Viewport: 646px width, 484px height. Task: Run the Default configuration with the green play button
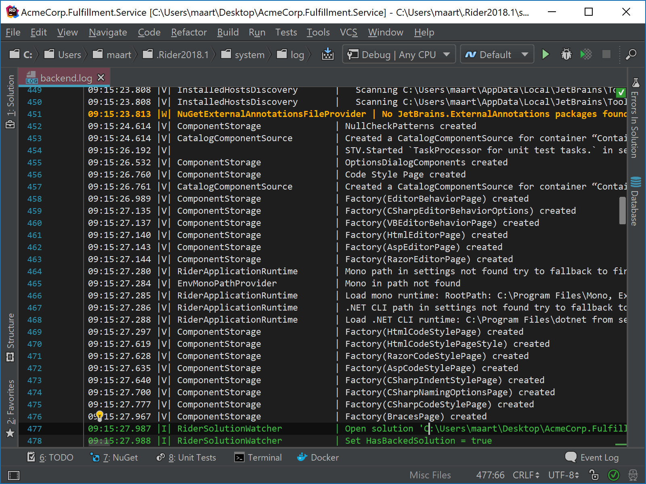(545, 54)
